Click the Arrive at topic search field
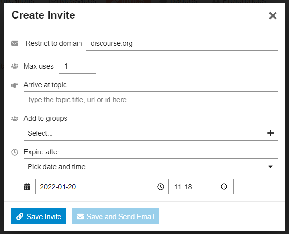The width and height of the screenshot is (289, 234). pos(151,99)
